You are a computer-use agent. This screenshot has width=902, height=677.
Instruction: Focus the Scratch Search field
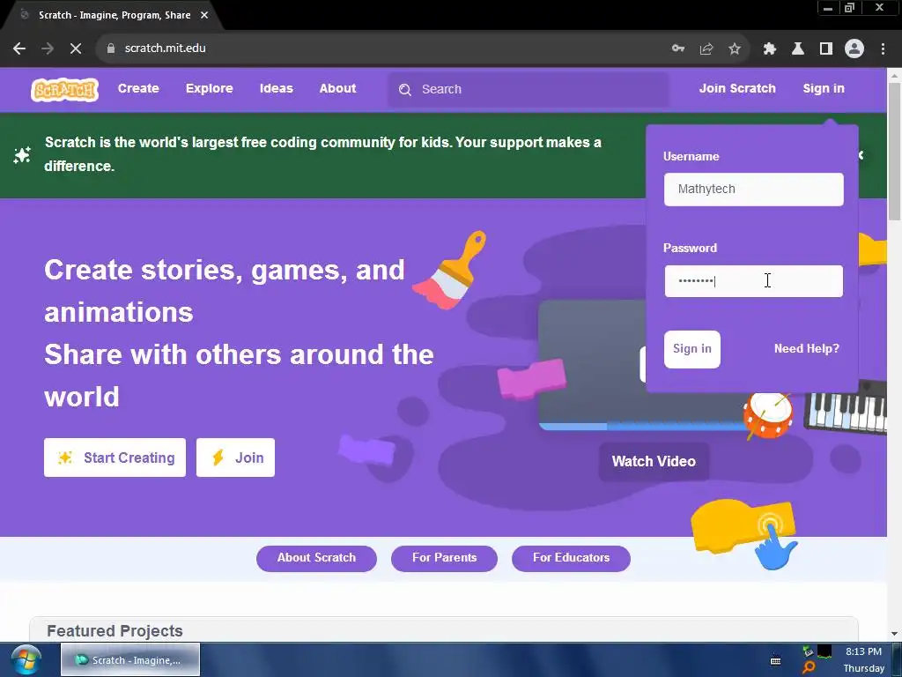(x=529, y=90)
